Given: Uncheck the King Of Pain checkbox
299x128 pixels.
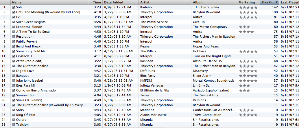Looking at the screenshot, I should [x=13, y=115].
